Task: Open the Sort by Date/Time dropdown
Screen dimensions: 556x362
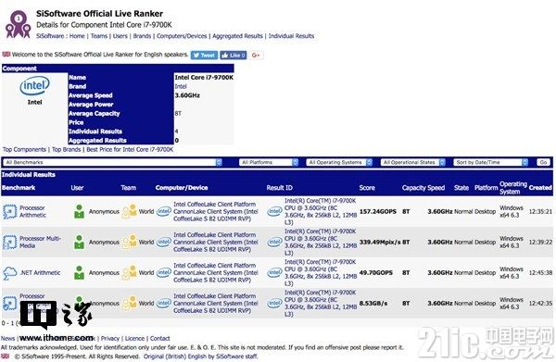Action: coord(490,162)
